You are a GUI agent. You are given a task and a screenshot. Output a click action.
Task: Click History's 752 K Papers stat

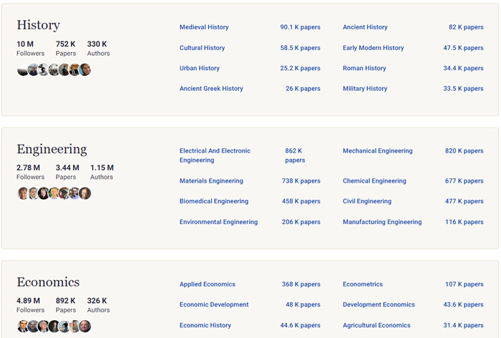pos(66,48)
